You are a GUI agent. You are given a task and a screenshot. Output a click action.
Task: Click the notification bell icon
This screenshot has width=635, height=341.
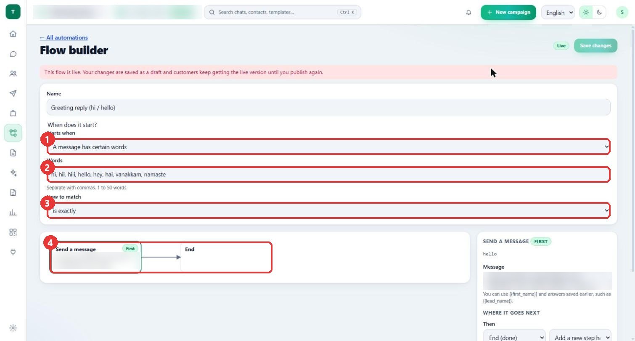tap(468, 13)
